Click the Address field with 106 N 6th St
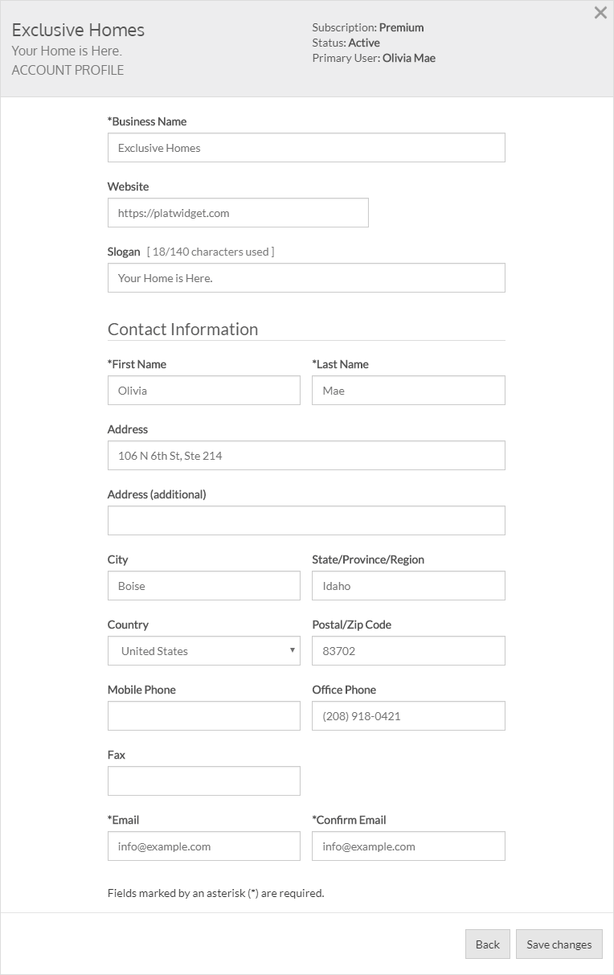The height and width of the screenshot is (975, 614). pos(306,456)
